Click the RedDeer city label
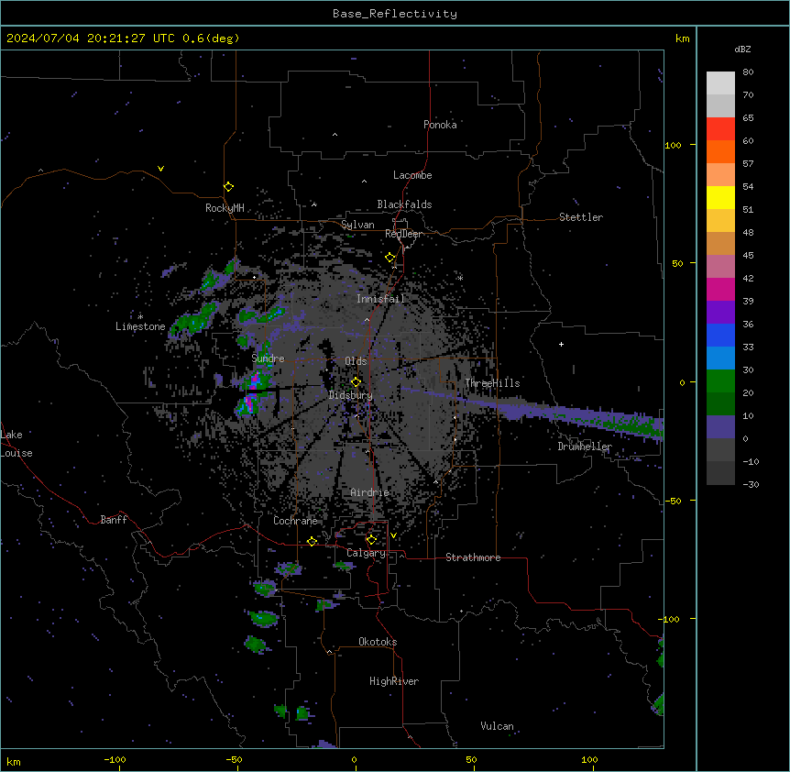The width and height of the screenshot is (790, 772). pyautogui.click(x=404, y=234)
